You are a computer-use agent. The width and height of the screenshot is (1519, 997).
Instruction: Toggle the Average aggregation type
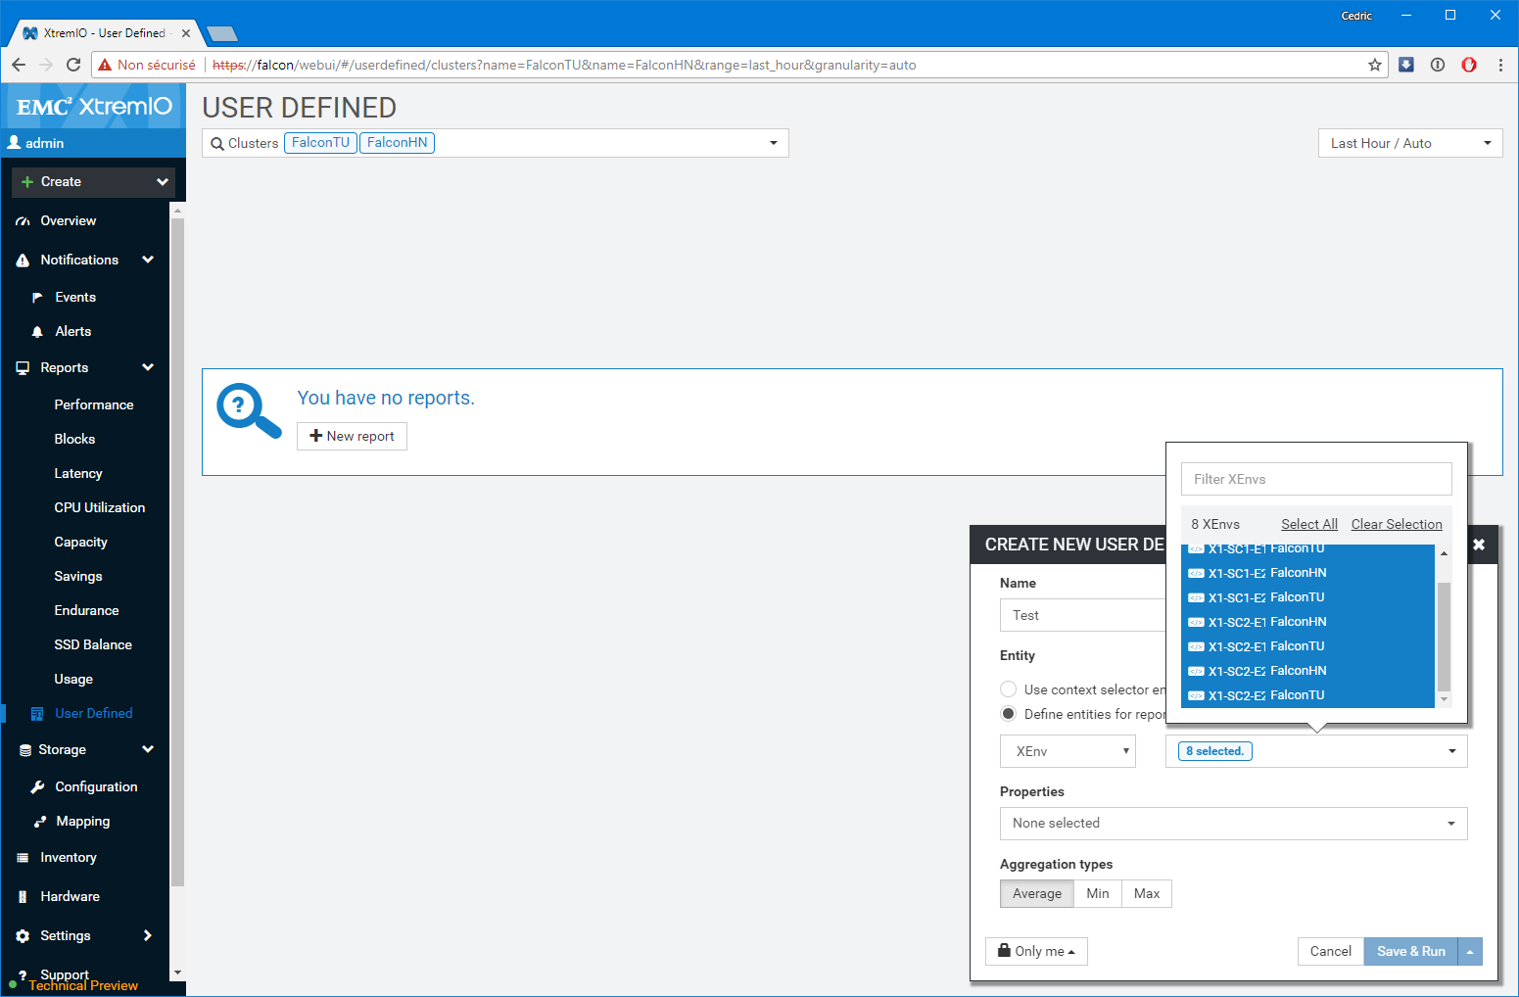click(x=1036, y=893)
